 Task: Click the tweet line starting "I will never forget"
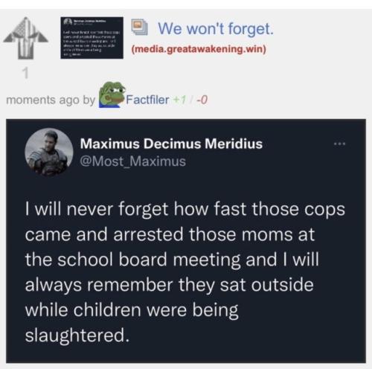(x=185, y=210)
